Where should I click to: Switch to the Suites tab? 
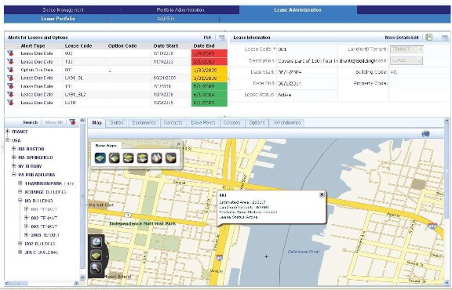[117, 123]
